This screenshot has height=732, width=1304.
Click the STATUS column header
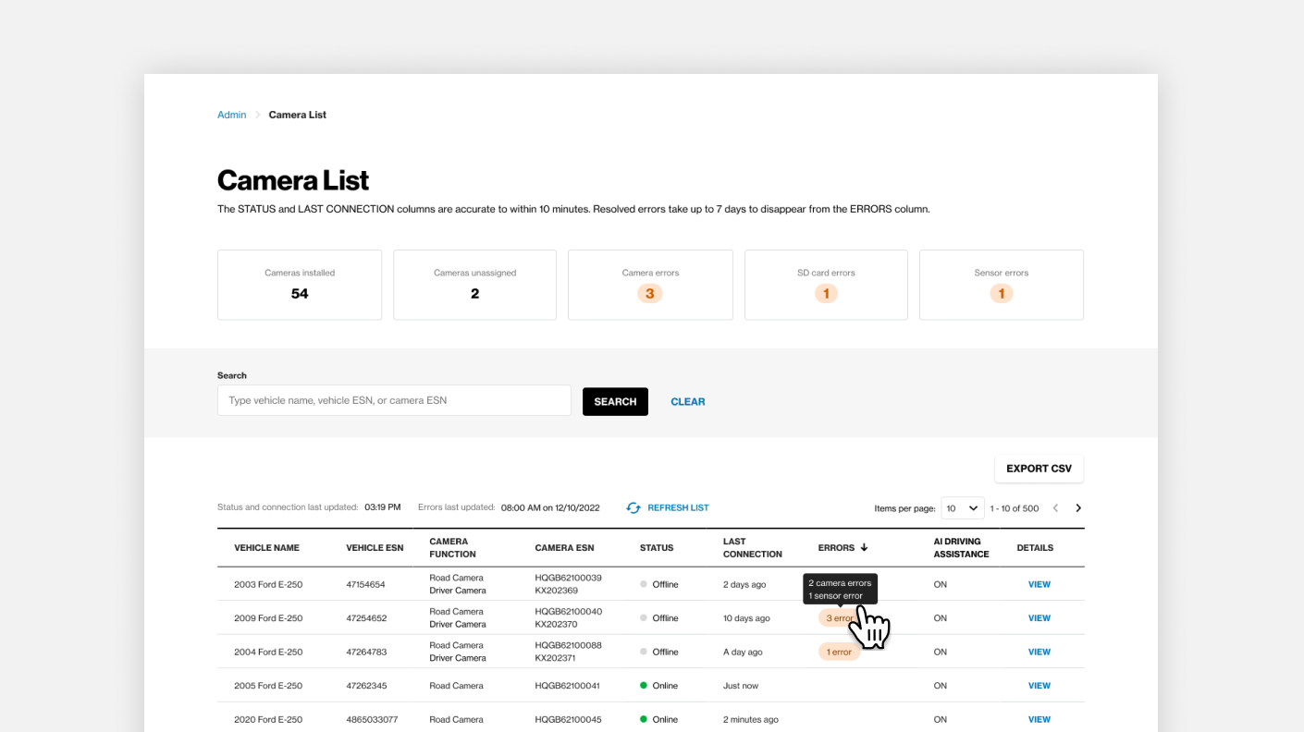657,548
